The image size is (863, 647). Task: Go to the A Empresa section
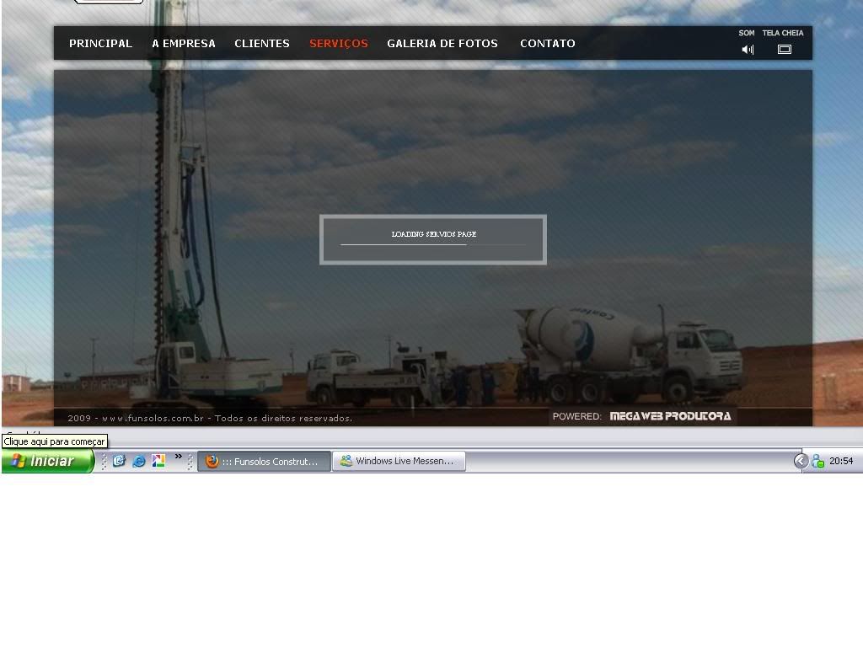[184, 44]
